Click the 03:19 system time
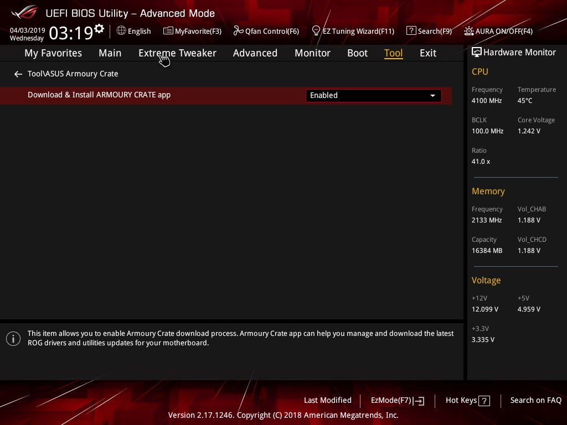Image resolution: width=567 pixels, height=425 pixels. pos(71,33)
